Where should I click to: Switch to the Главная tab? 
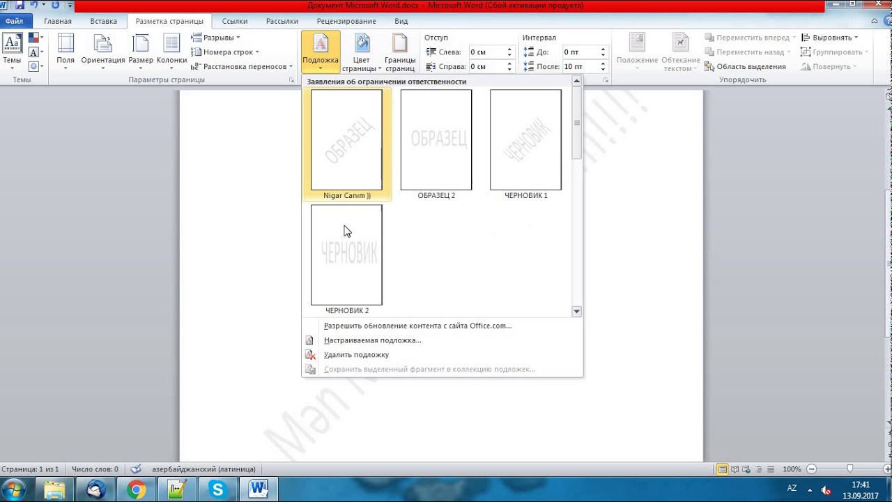pos(58,21)
